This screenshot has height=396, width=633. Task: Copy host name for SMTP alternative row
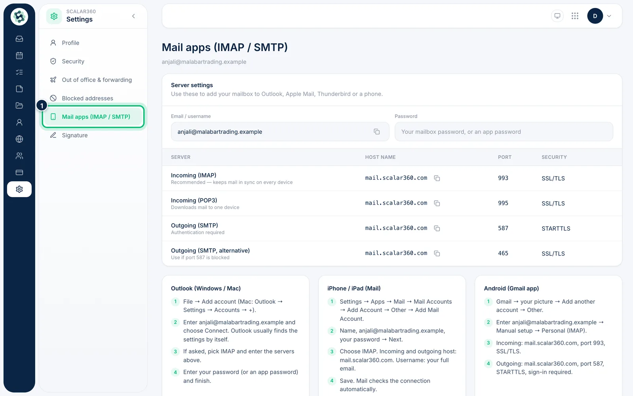point(437,253)
